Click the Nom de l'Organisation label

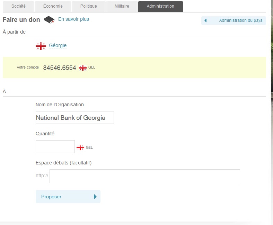pos(60,105)
